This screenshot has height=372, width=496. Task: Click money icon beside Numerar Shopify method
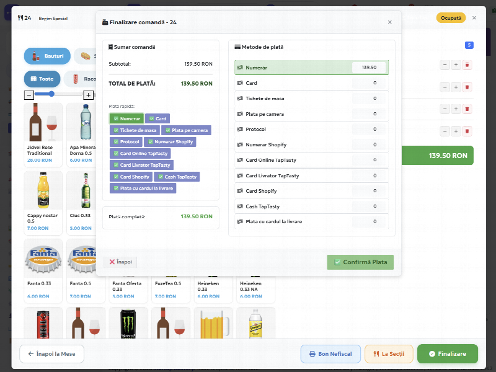click(240, 144)
